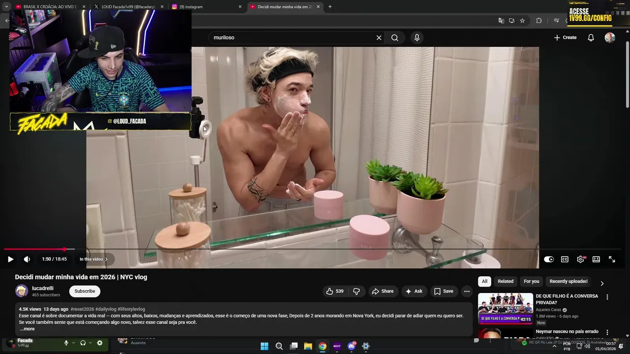Click the #dailyvlog hashtag
Screen dimensions: 630x354
(x=106, y=309)
